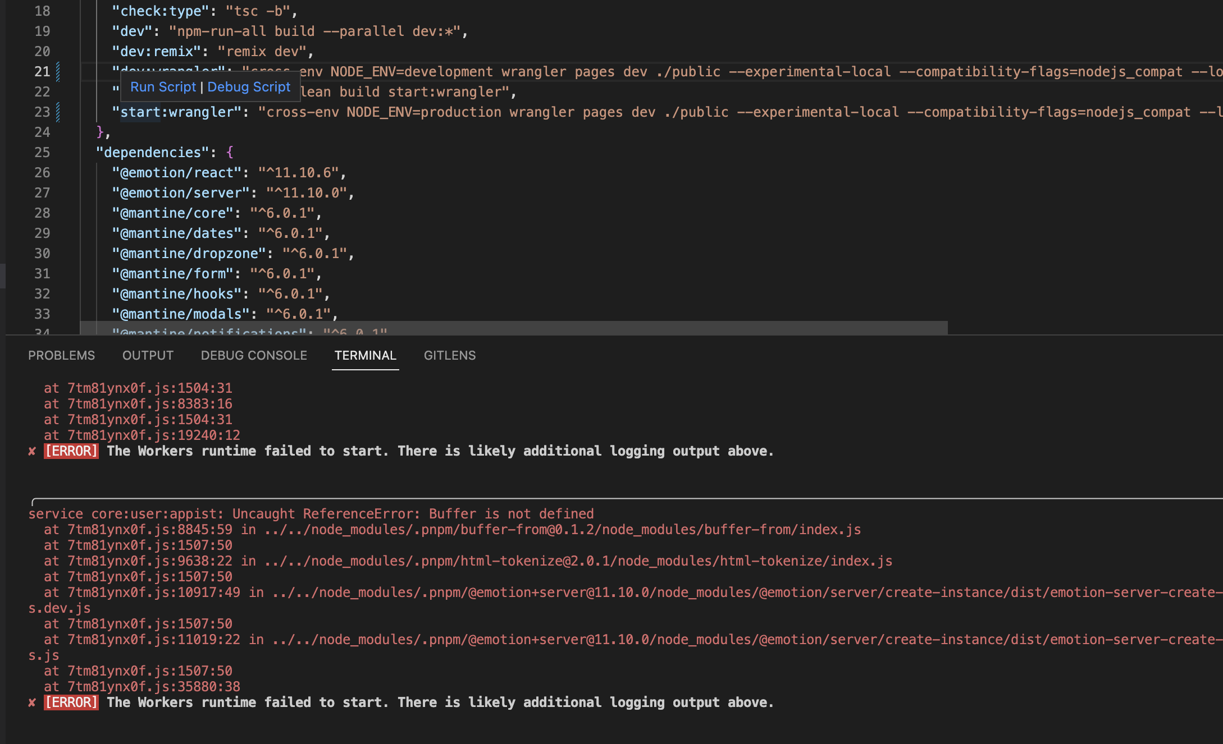Viewport: 1223px width, 744px height.
Task: Click the buffer-from index.js path in terminal
Action: tap(562, 529)
